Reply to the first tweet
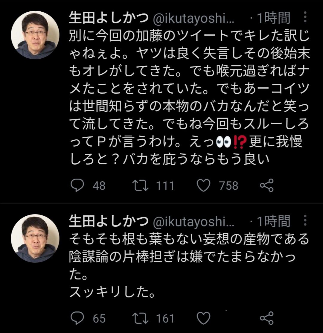The width and height of the screenshot is (323, 333). pyautogui.click(x=77, y=185)
